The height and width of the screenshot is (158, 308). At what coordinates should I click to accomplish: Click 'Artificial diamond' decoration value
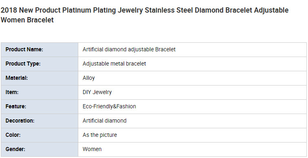(x=104, y=121)
